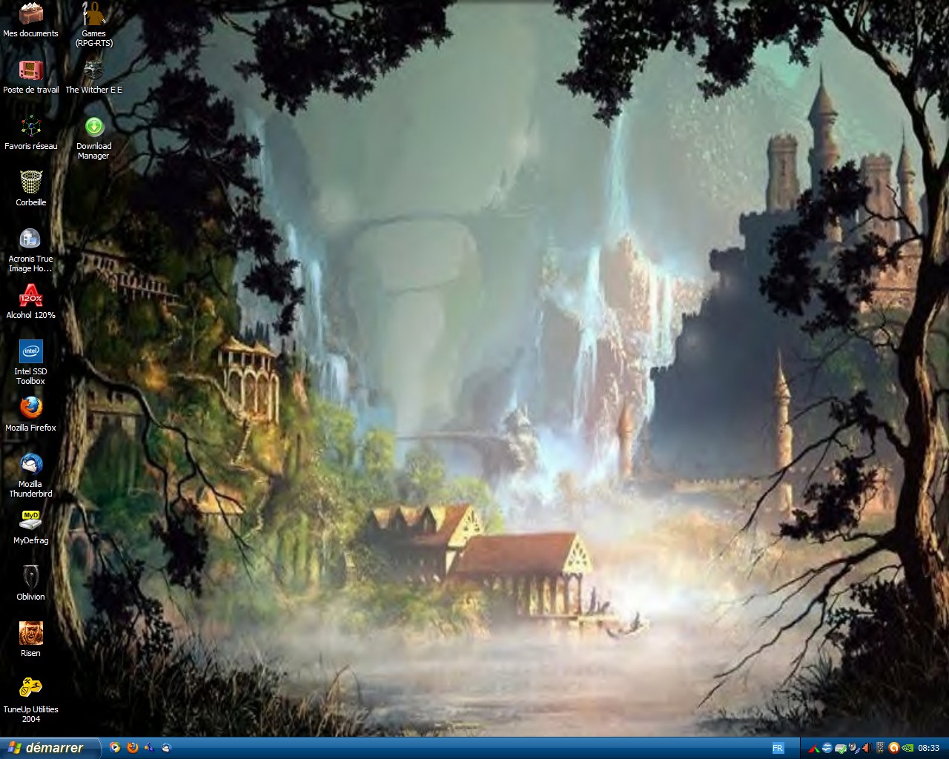Select the Acronis True Image Home shortcut
The width and height of the screenshot is (949, 759).
click(x=30, y=251)
